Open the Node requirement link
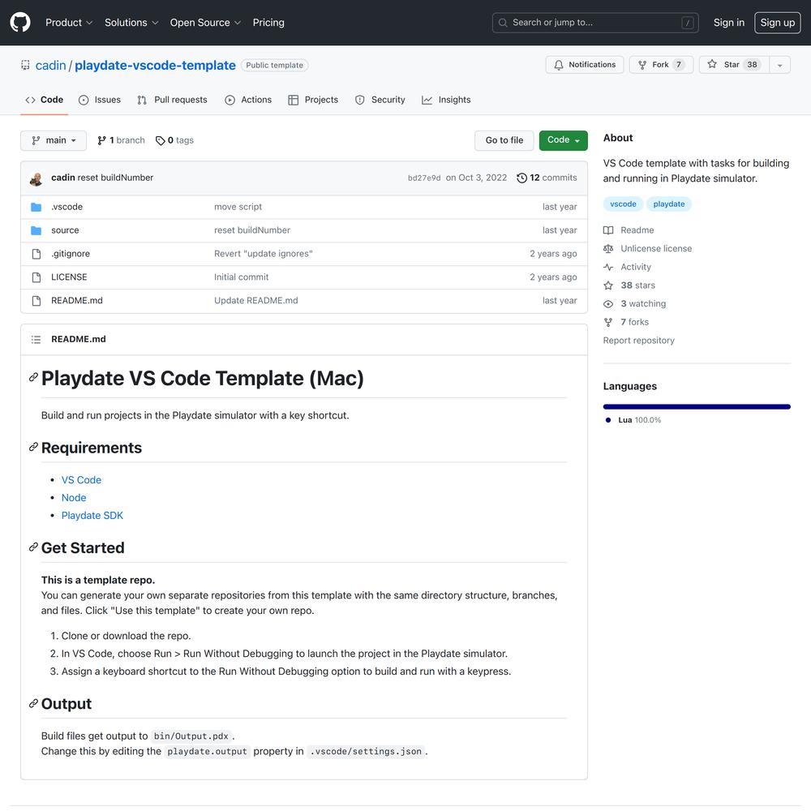Image resolution: width=811 pixels, height=811 pixels. tap(74, 498)
